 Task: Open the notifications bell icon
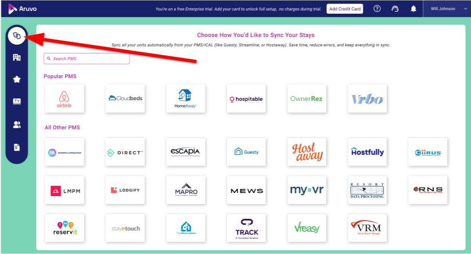pos(413,9)
